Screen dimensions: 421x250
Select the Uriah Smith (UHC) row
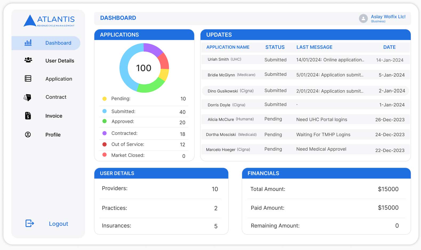pyautogui.click(x=305, y=60)
